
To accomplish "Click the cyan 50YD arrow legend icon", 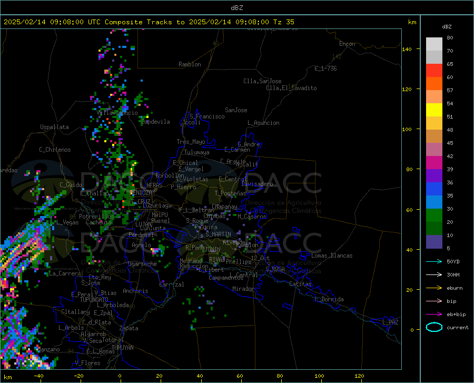I will 434,261.
